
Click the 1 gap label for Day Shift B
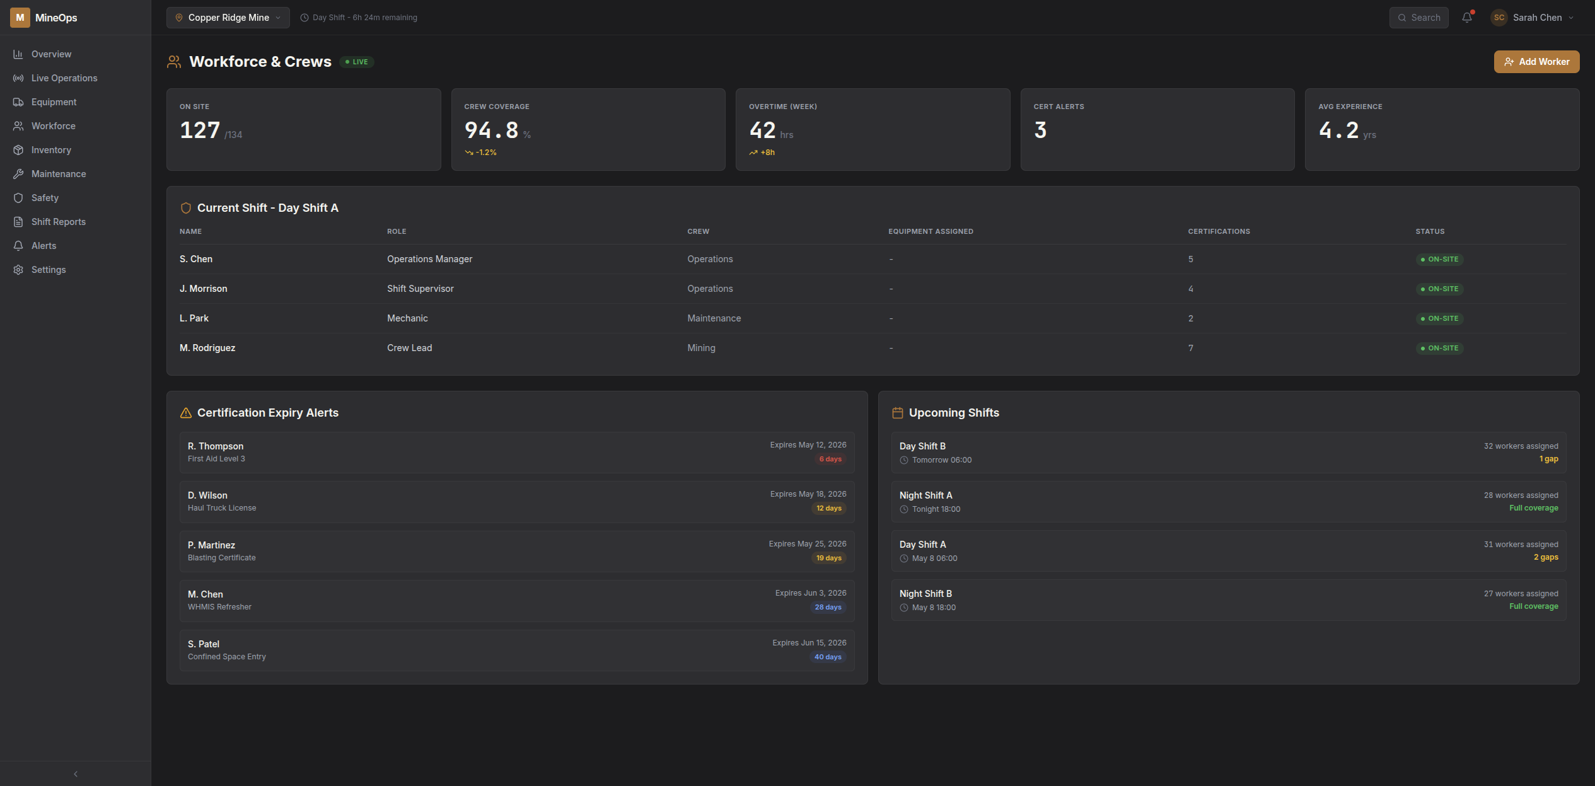click(1548, 459)
